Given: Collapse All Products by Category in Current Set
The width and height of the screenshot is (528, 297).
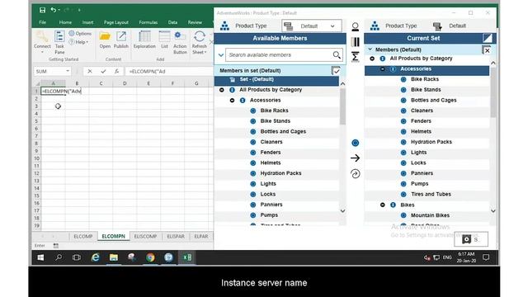Looking at the screenshot, I should tap(372, 59).
